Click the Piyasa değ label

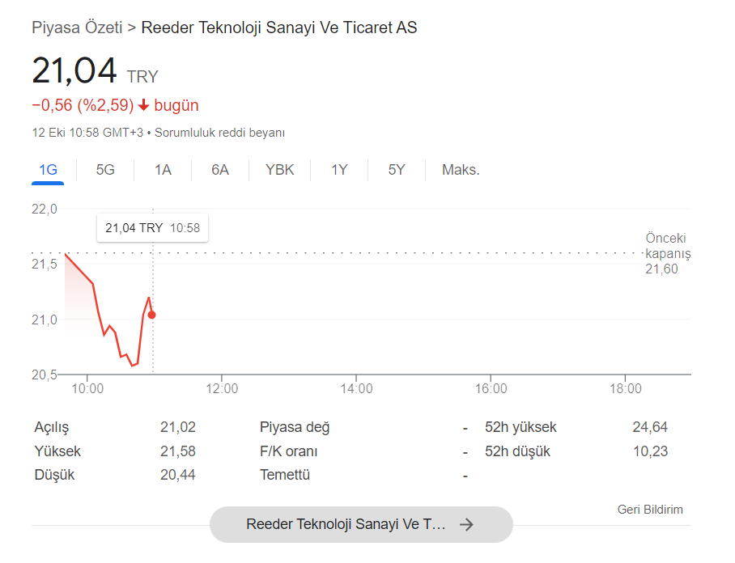click(x=295, y=427)
